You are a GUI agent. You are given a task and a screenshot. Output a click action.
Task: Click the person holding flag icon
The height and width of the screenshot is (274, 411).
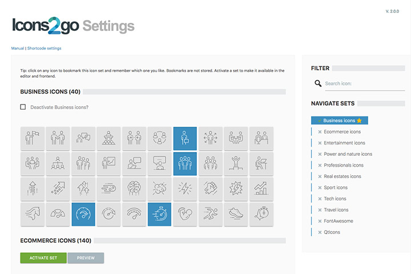click(31, 138)
